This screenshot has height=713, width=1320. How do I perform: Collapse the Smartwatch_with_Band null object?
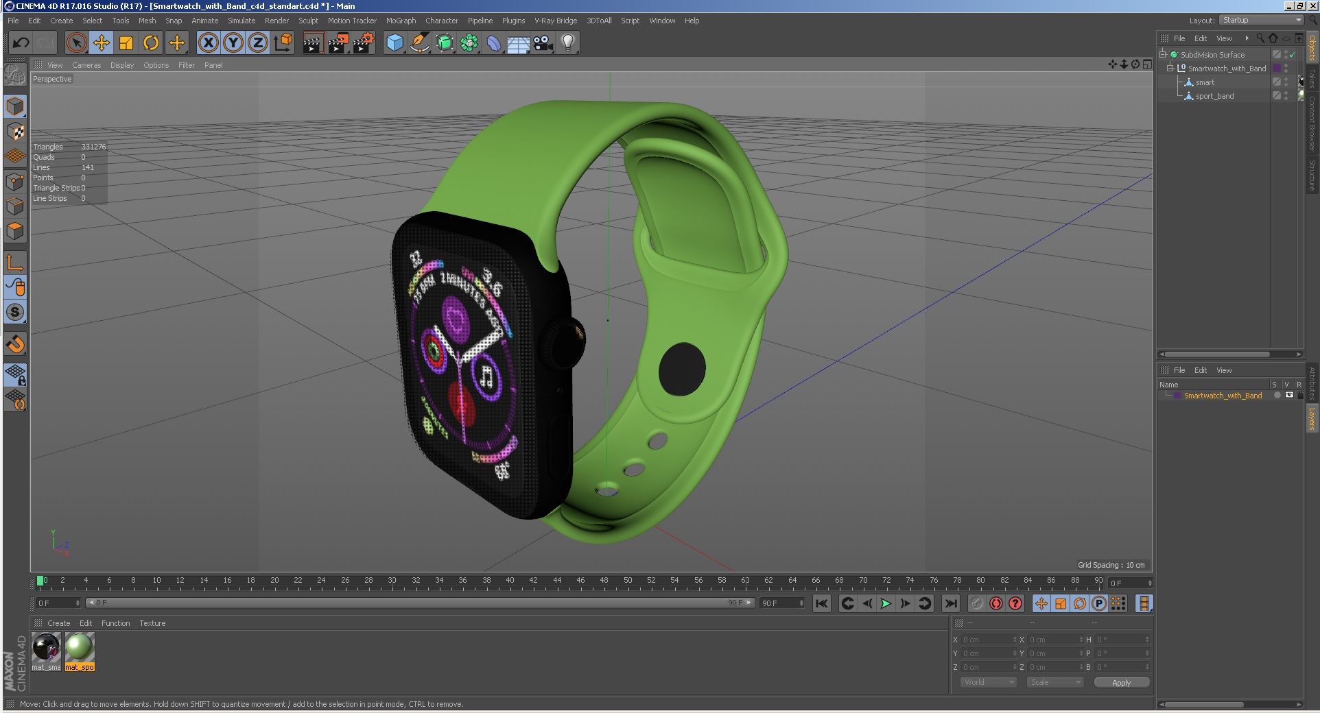[x=1170, y=68]
